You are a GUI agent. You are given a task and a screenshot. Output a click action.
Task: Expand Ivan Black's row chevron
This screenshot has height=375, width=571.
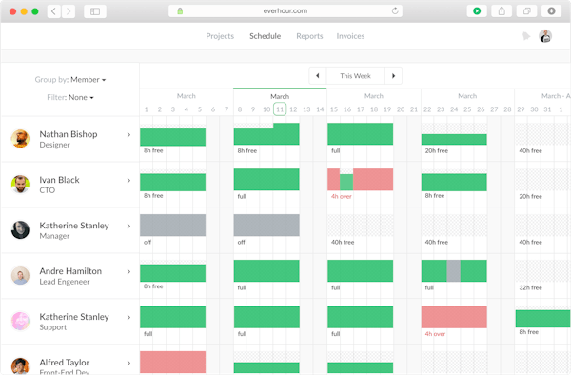tap(128, 180)
